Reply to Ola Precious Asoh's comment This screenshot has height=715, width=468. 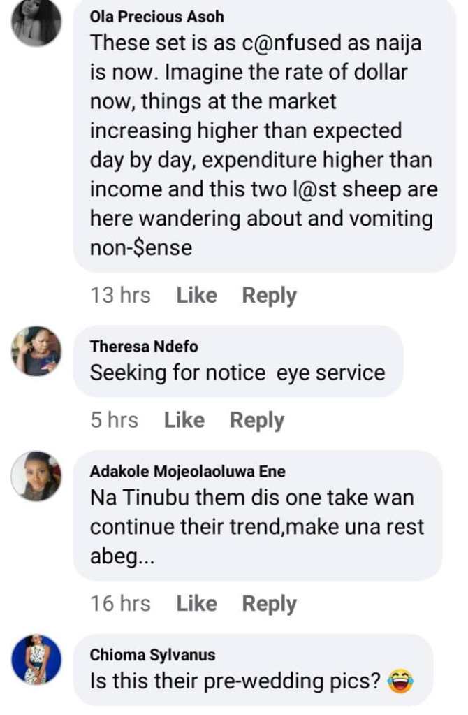point(269,296)
